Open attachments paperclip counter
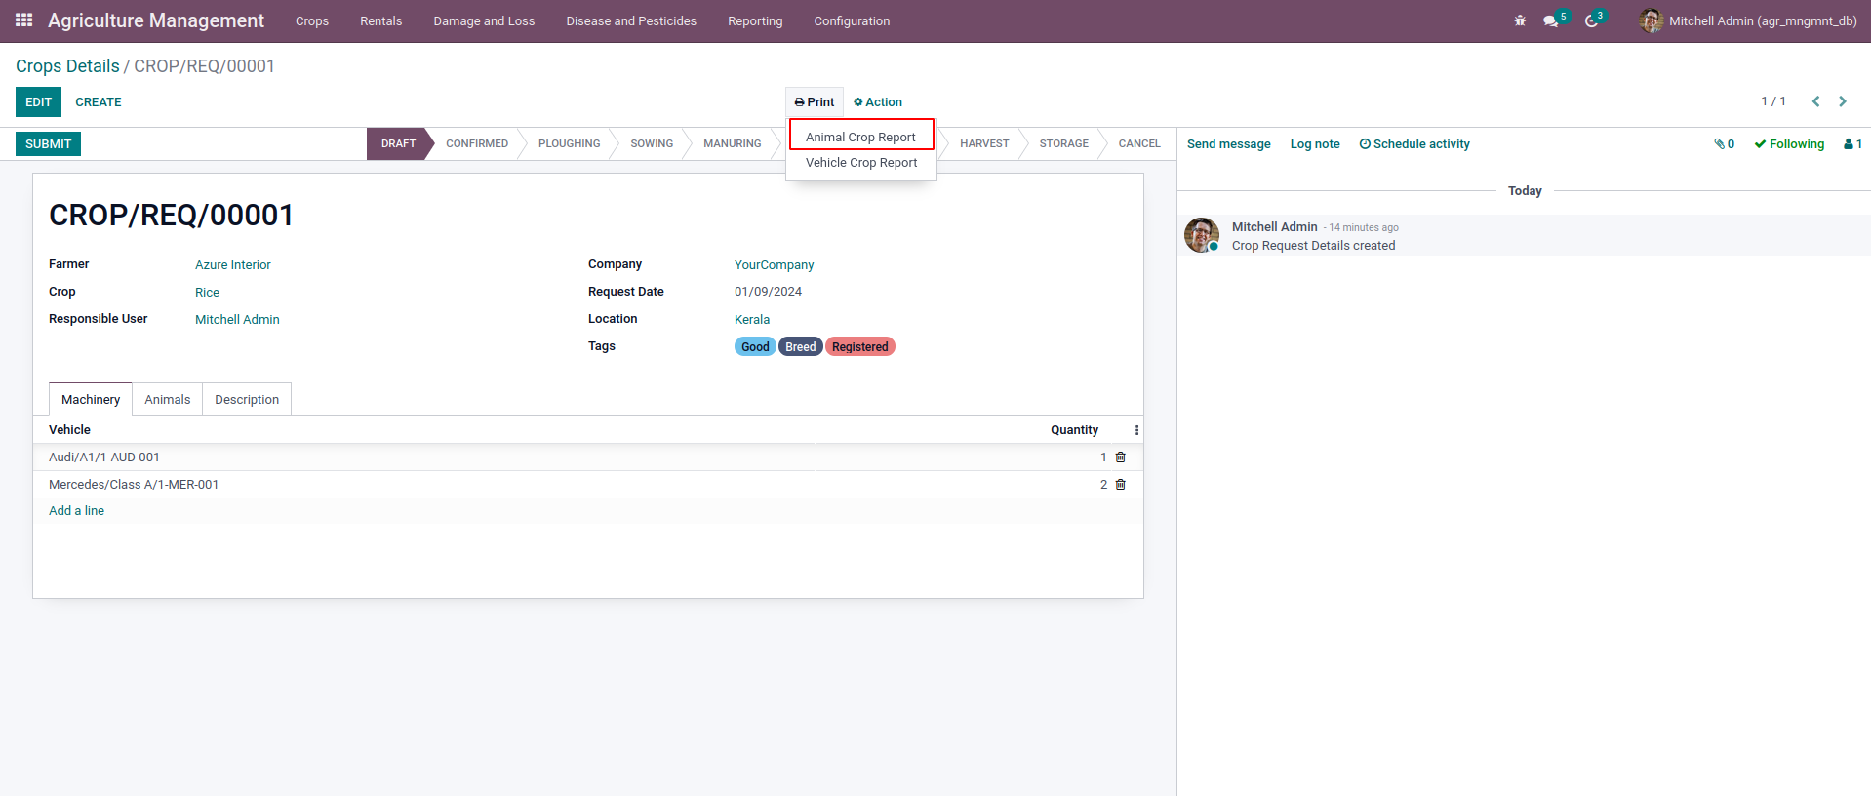This screenshot has width=1871, height=796. pos(1725,144)
